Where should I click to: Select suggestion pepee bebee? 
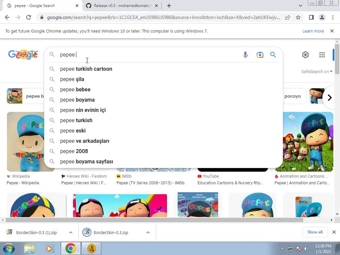[x=163, y=90]
